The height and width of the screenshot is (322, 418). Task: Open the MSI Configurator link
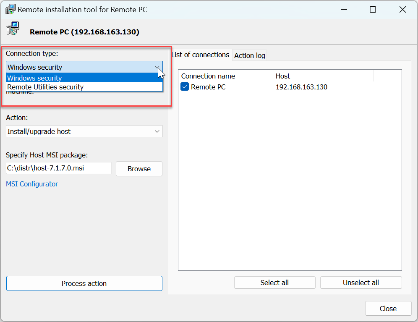click(32, 184)
